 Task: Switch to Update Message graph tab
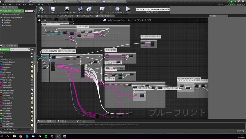point(66,16)
